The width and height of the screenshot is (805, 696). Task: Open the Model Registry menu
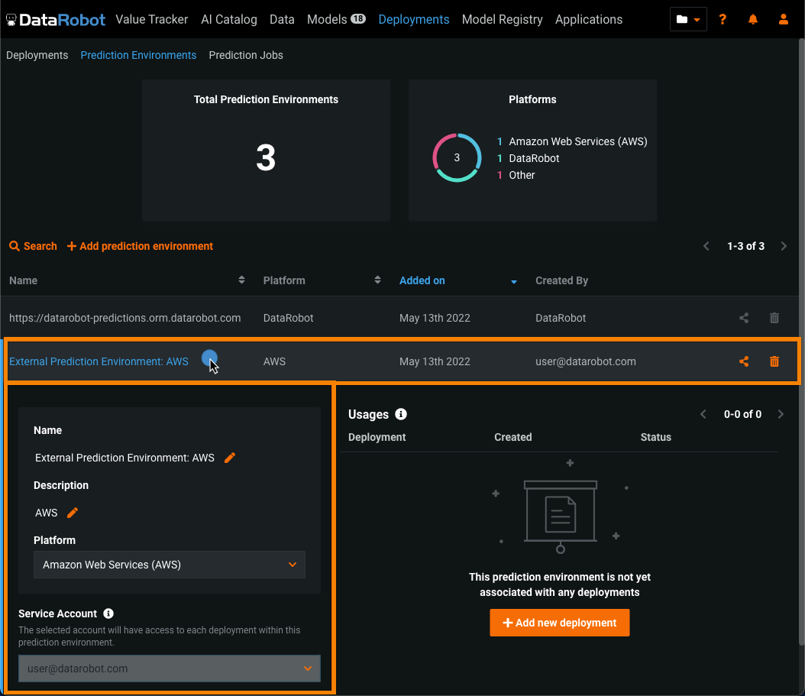click(502, 19)
